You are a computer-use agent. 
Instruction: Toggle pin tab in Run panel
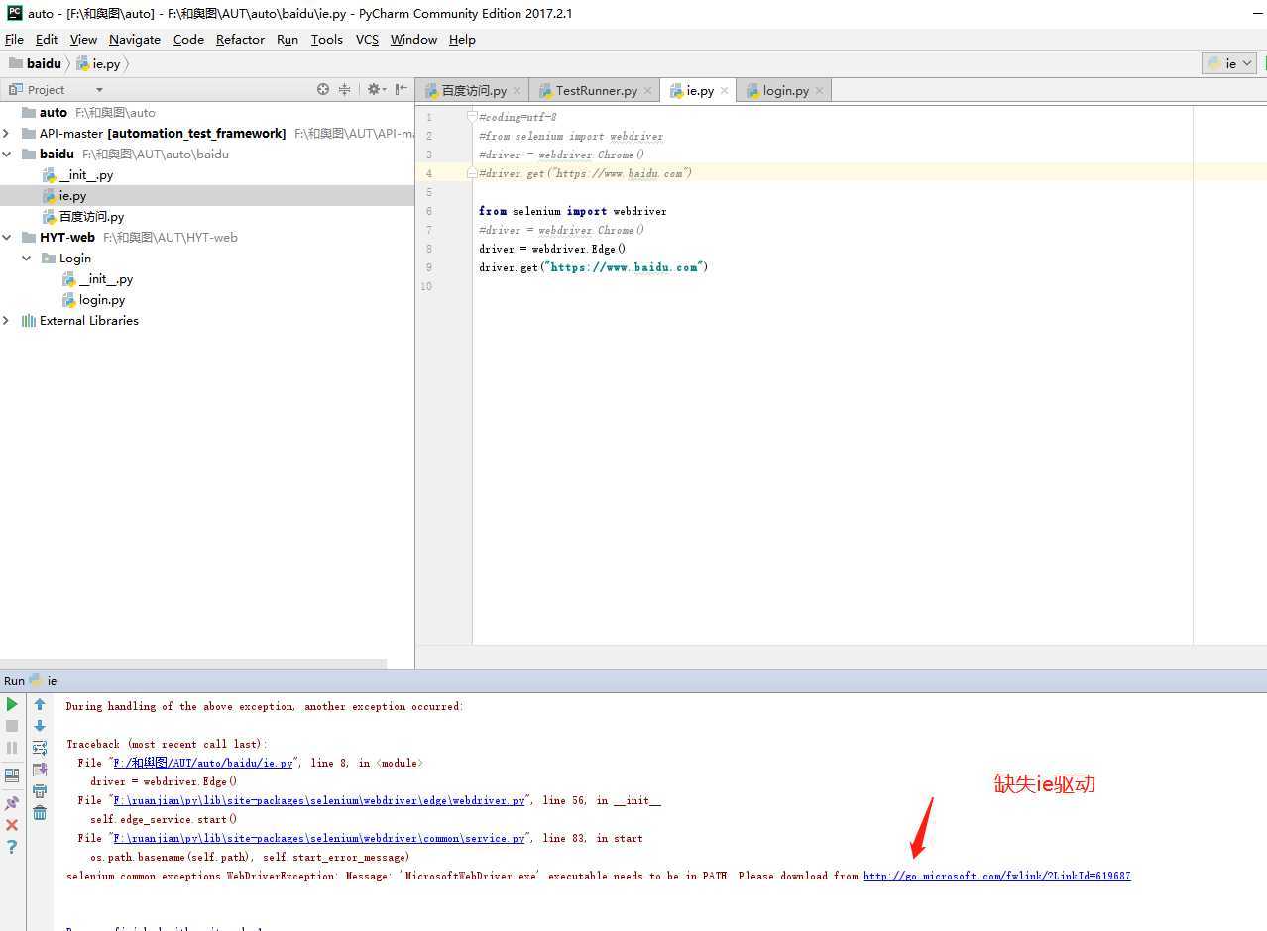pos(12,803)
